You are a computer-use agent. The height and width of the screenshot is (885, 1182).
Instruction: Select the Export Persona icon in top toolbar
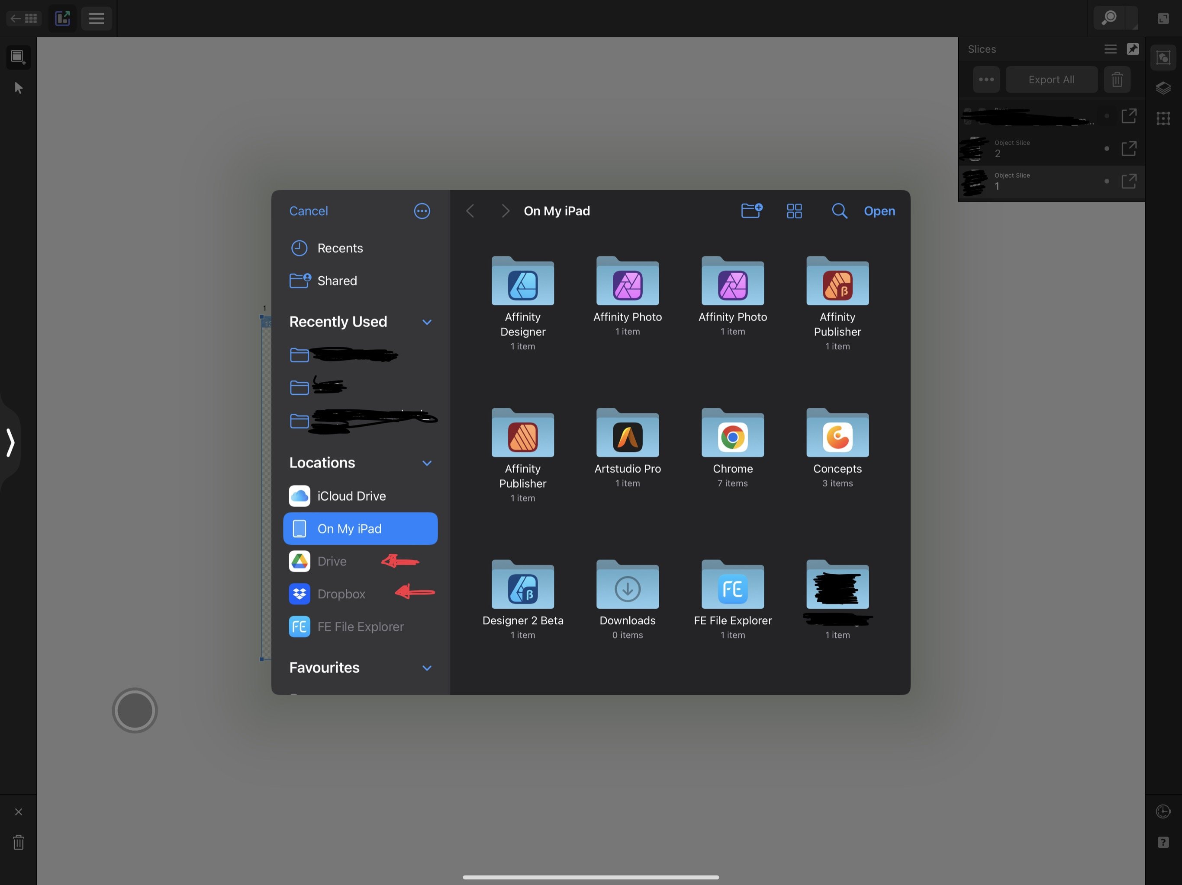coord(62,18)
